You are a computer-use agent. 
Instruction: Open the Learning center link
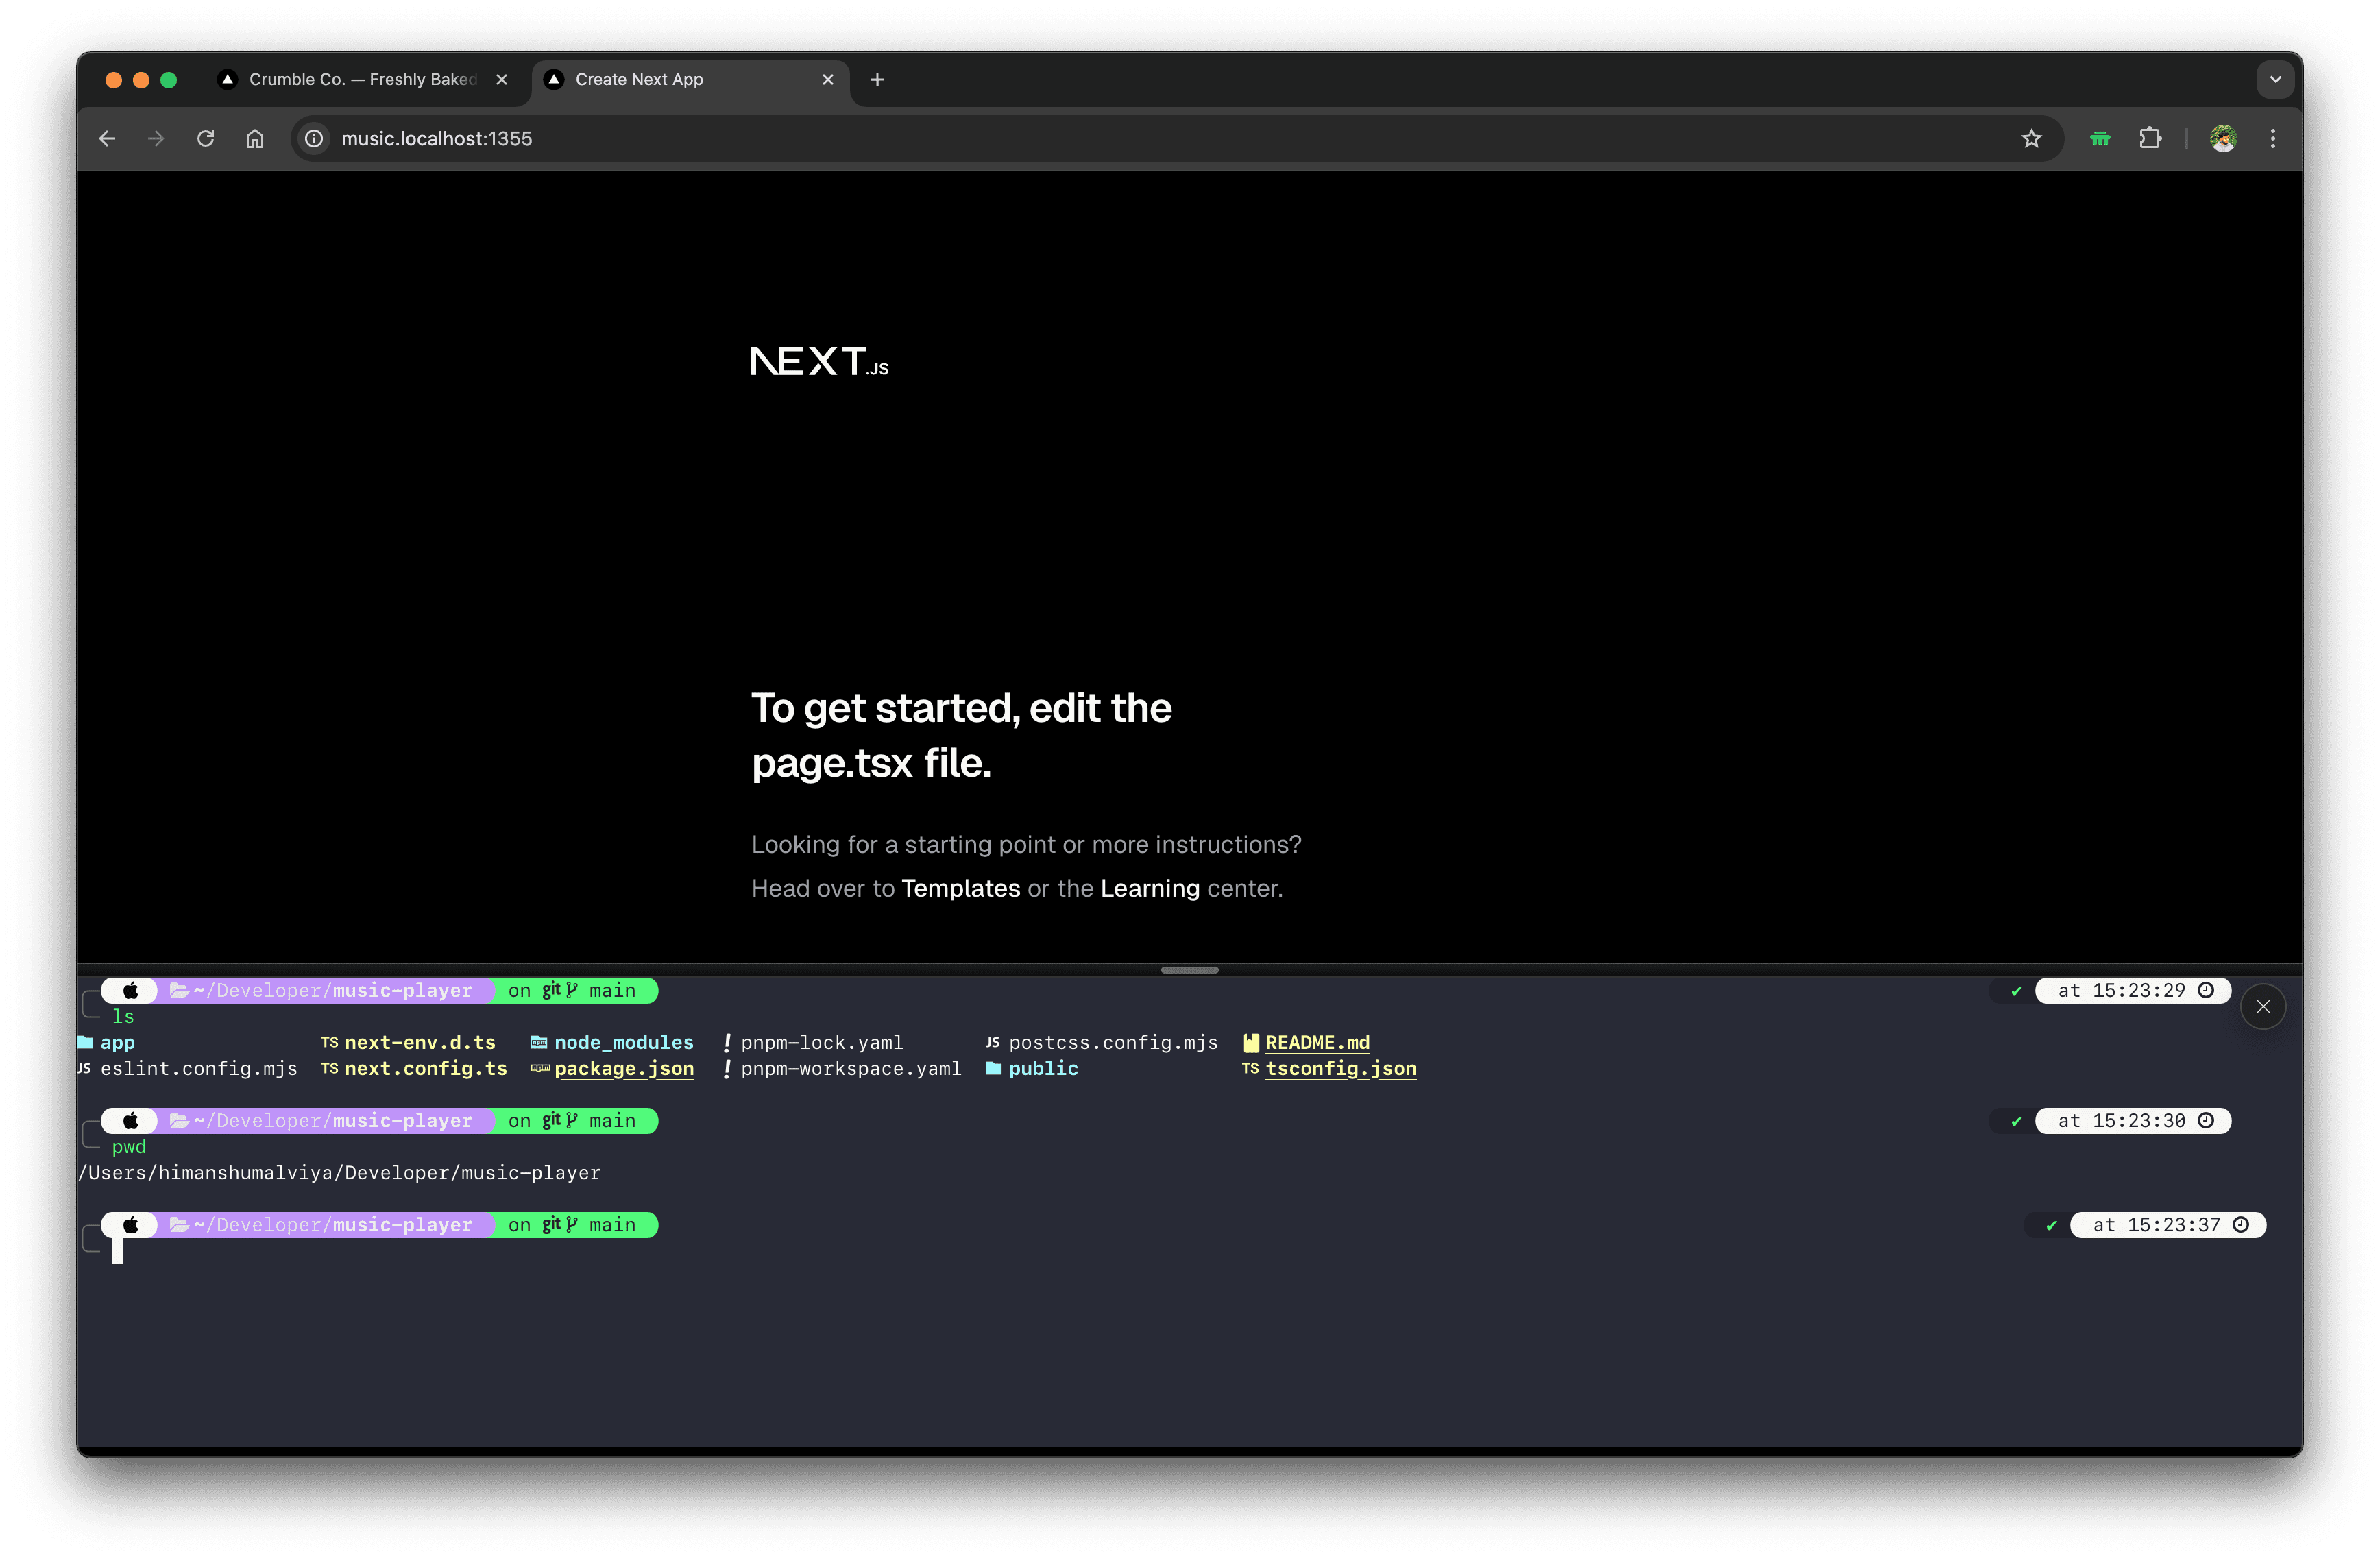point(1149,888)
